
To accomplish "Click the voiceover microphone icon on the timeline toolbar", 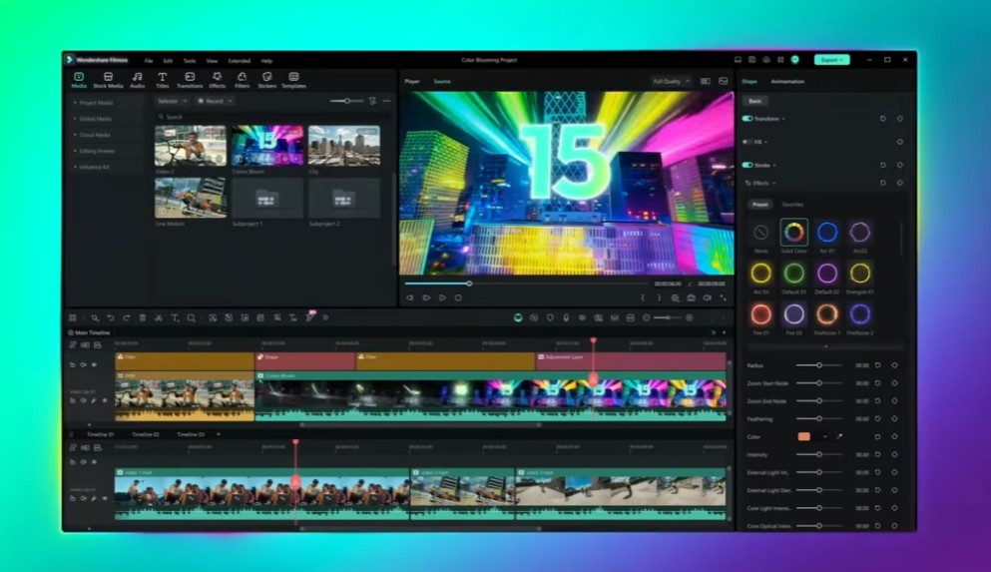I will pos(566,317).
